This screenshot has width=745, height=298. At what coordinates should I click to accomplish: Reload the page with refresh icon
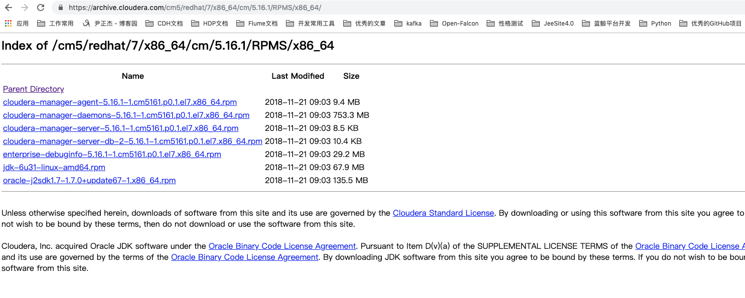41,8
